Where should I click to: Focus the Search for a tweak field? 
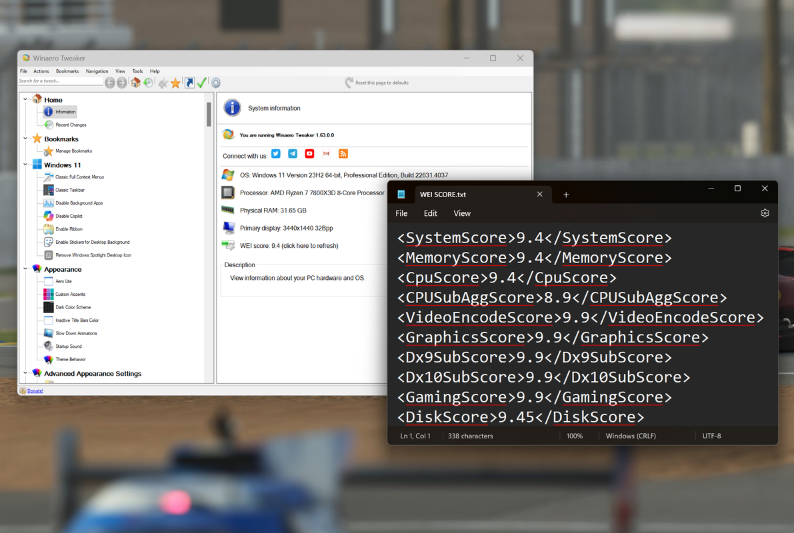[x=60, y=81]
